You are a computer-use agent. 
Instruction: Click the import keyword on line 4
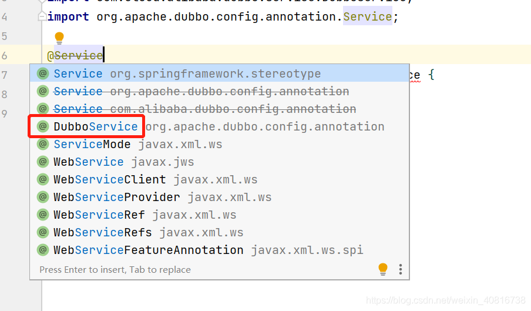[68, 16]
